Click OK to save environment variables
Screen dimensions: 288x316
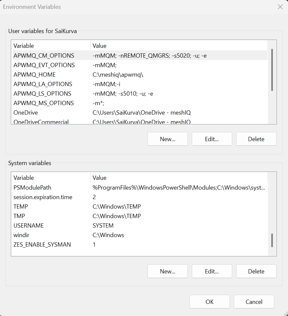[x=210, y=302]
